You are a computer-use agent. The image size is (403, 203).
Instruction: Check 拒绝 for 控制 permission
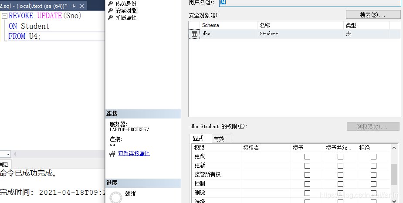(373, 184)
